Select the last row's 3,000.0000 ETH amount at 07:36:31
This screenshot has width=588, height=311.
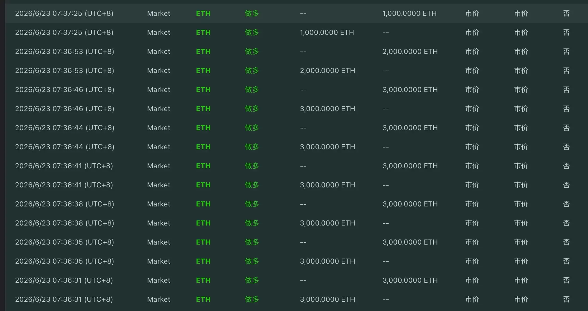[327, 299]
